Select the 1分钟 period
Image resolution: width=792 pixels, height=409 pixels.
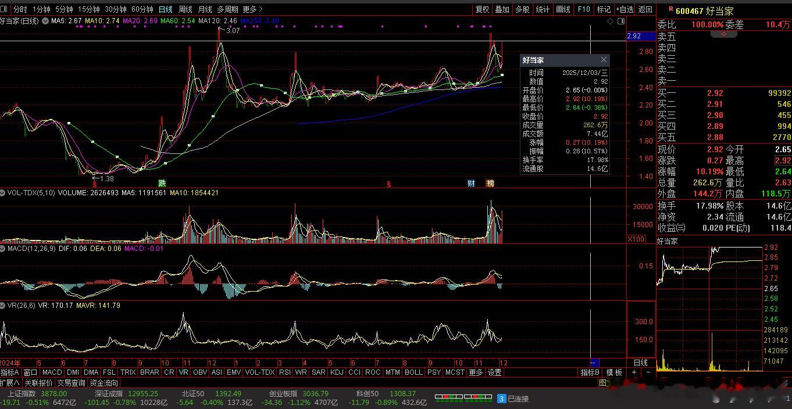point(41,9)
